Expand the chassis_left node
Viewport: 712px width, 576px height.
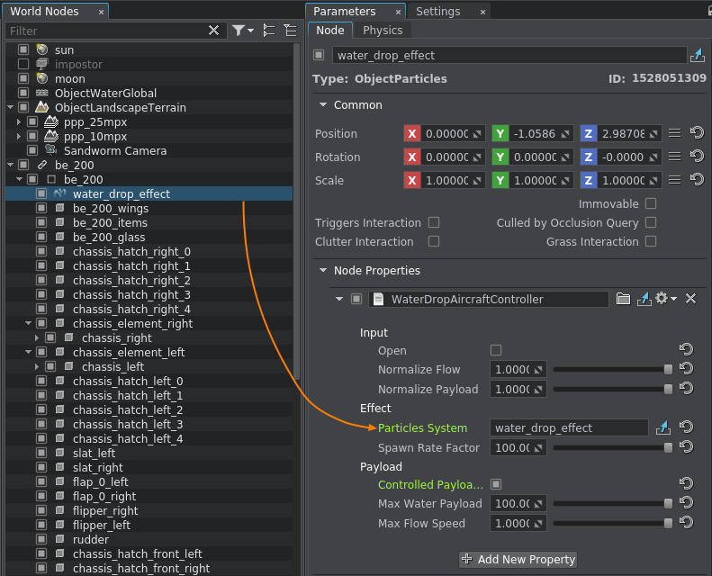pos(38,367)
